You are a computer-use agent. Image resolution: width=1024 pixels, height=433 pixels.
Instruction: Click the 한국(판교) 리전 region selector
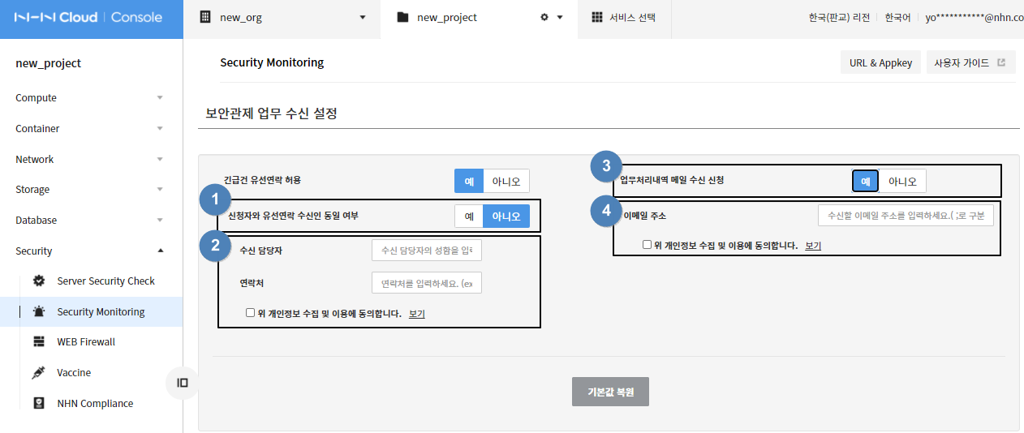coord(839,17)
